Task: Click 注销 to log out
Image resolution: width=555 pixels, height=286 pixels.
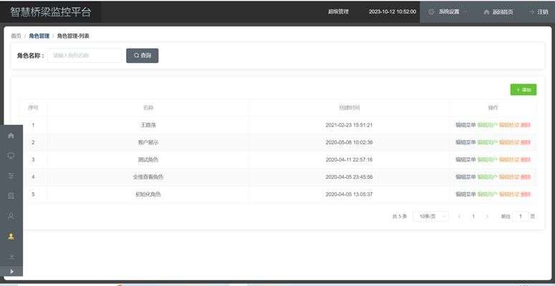Action: coord(538,12)
